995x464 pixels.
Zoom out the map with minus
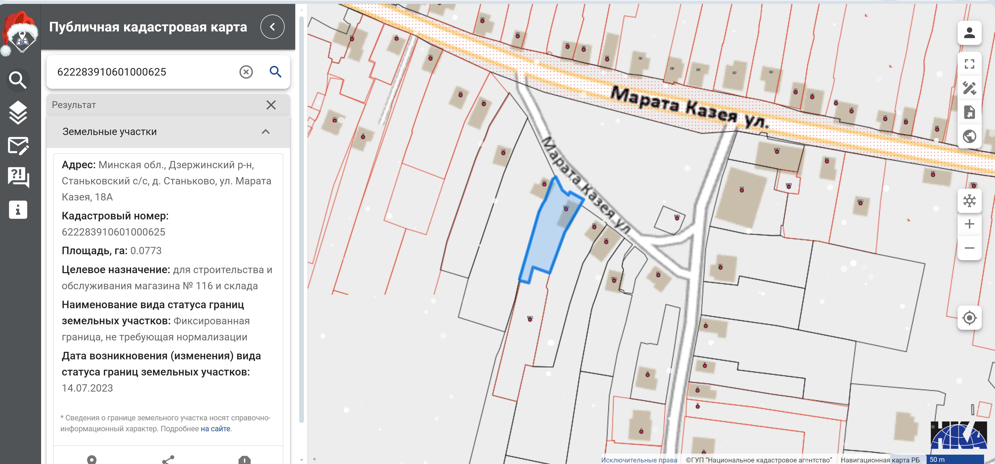(x=969, y=248)
